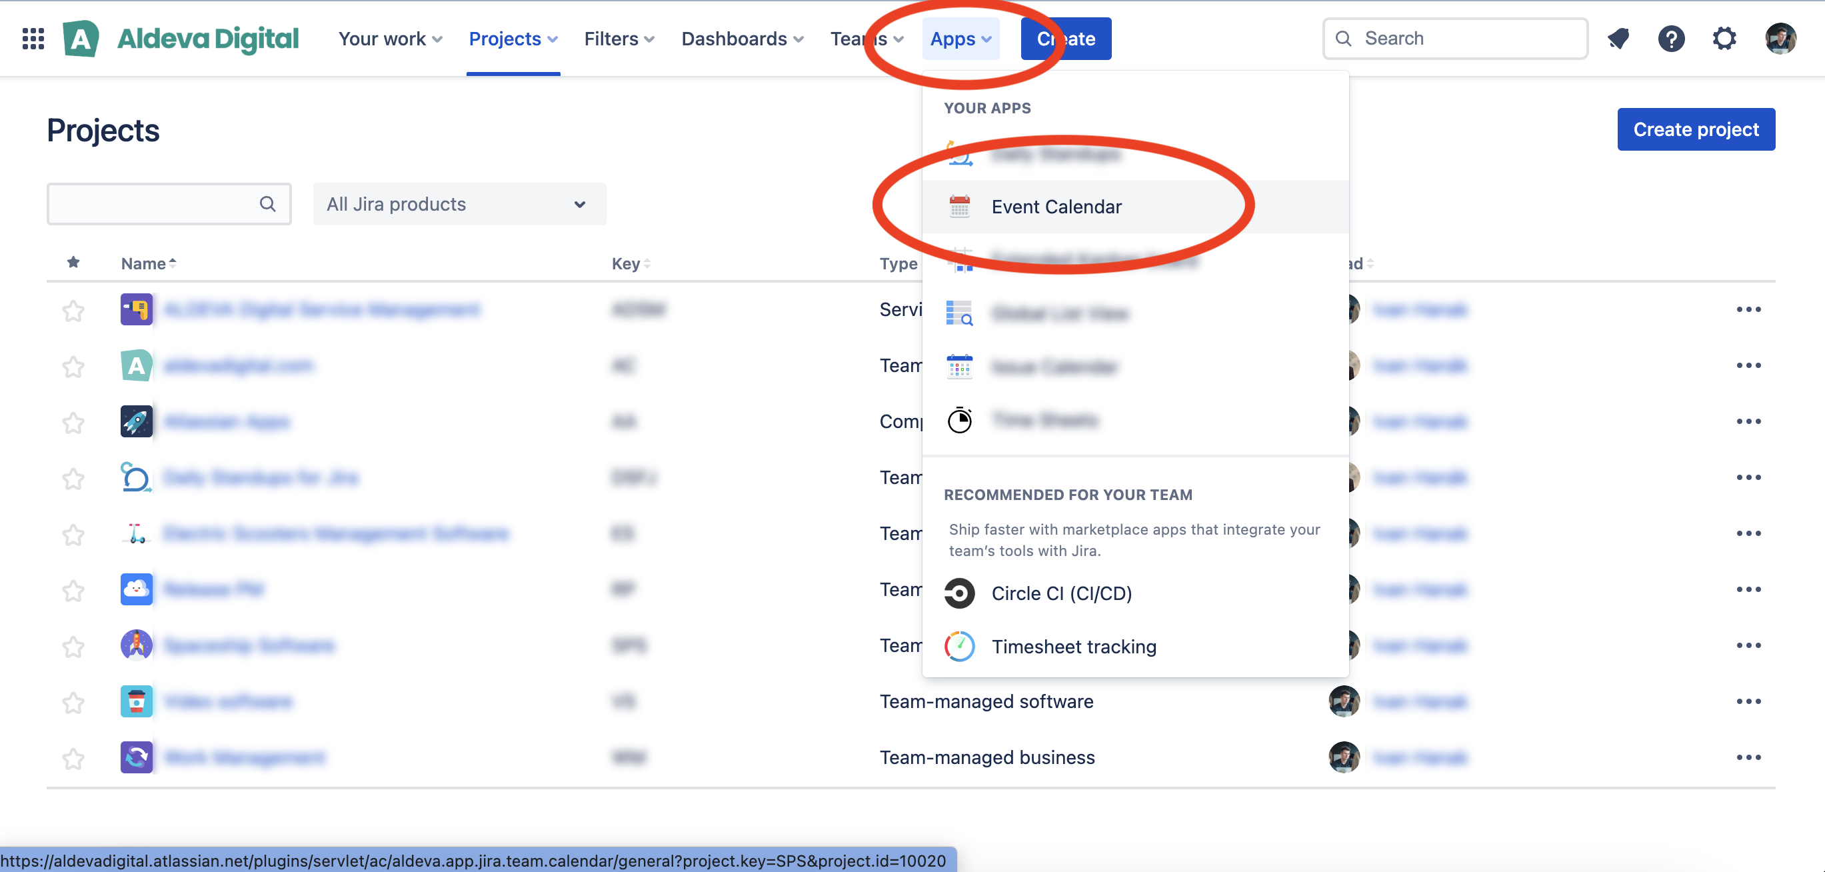1825x872 pixels.
Task: Expand the Your work menu
Action: click(x=391, y=39)
